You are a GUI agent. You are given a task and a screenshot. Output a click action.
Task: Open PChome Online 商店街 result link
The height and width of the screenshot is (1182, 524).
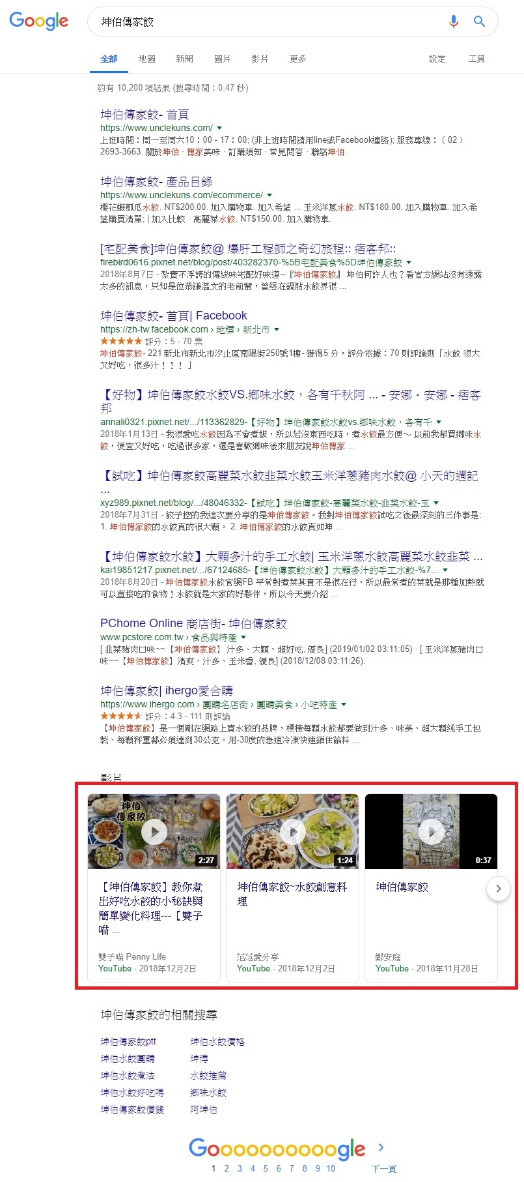[193, 623]
